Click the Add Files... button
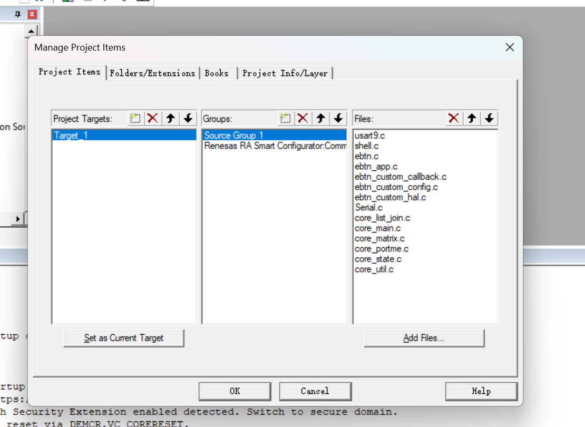585x427 pixels. [x=424, y=338]
